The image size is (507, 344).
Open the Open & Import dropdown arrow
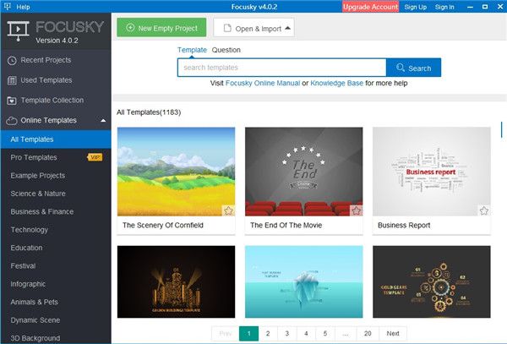(x=287, y=28)
